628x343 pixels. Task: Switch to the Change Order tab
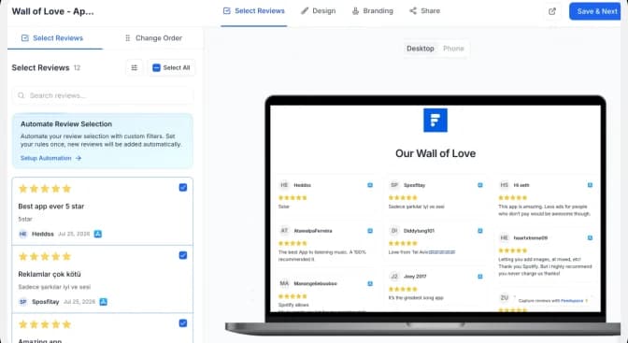(x=153, y=38)
